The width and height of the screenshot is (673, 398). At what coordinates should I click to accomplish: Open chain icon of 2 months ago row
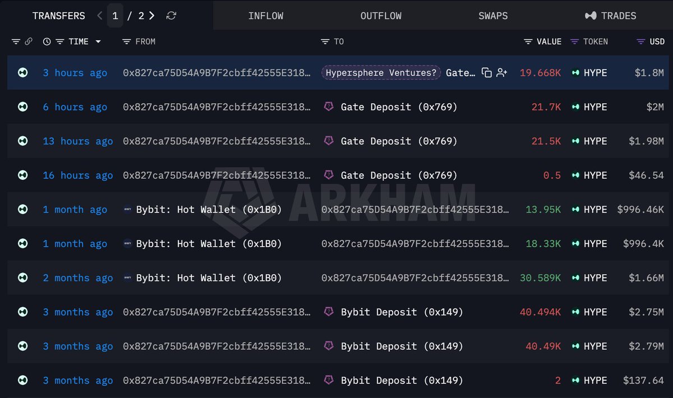23,277
